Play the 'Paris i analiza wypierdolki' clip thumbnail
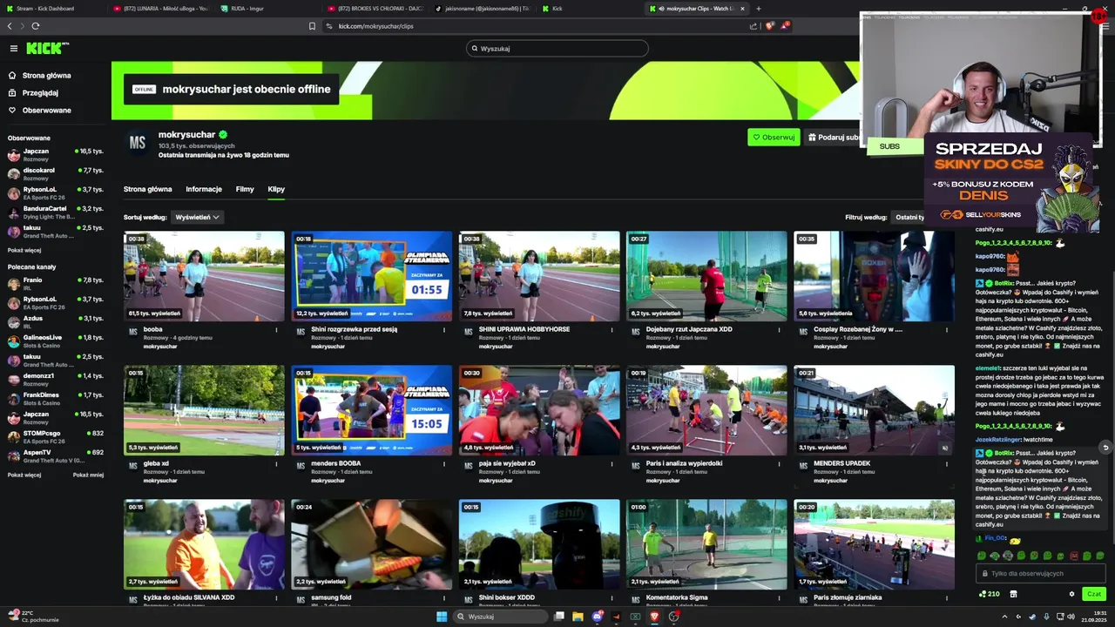Screen dimensions: 1115x627 tap(706, 410)
